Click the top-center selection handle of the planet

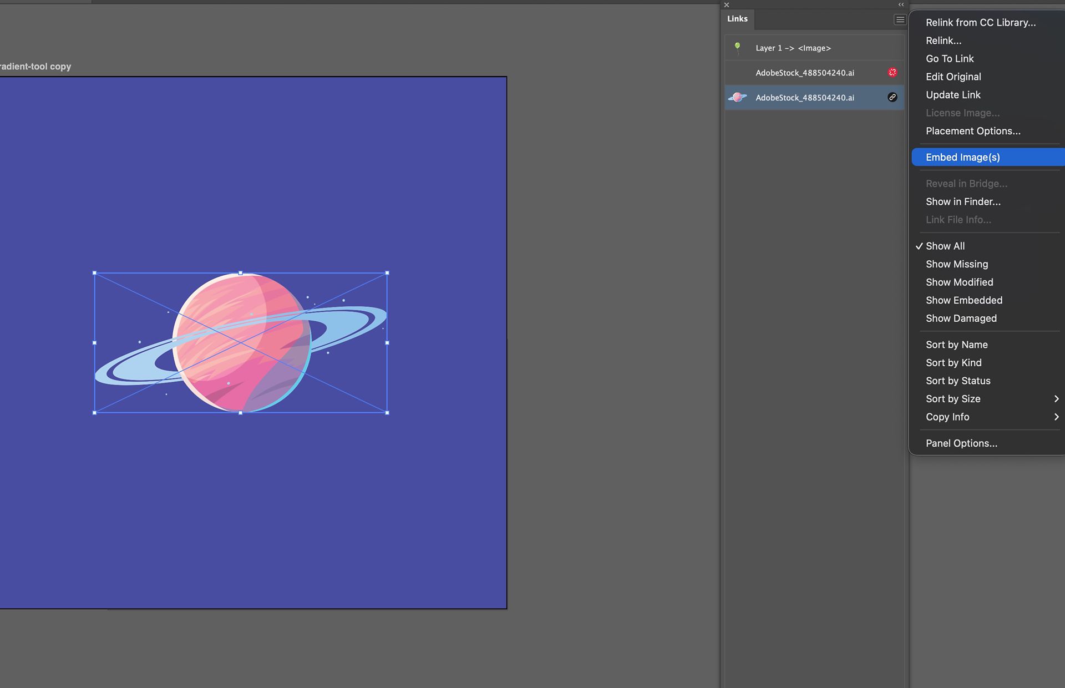click(240, 273)
